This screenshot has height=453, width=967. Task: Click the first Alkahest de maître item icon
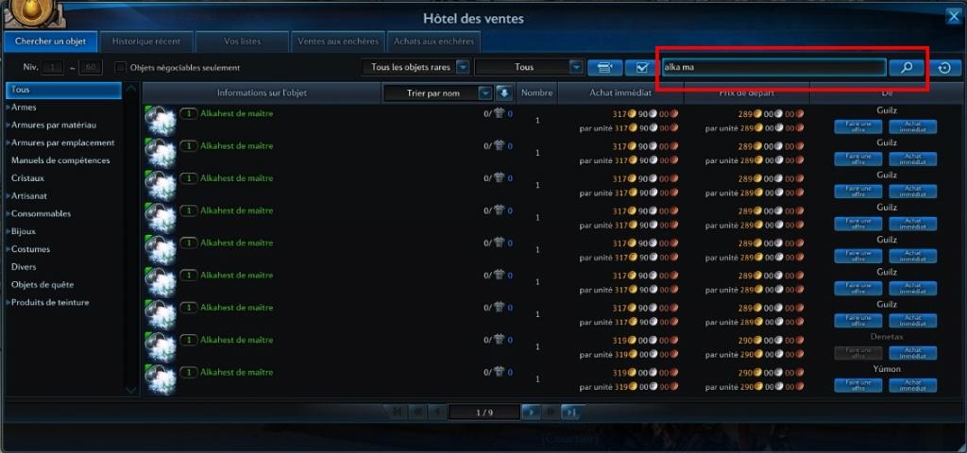point(161,121)
